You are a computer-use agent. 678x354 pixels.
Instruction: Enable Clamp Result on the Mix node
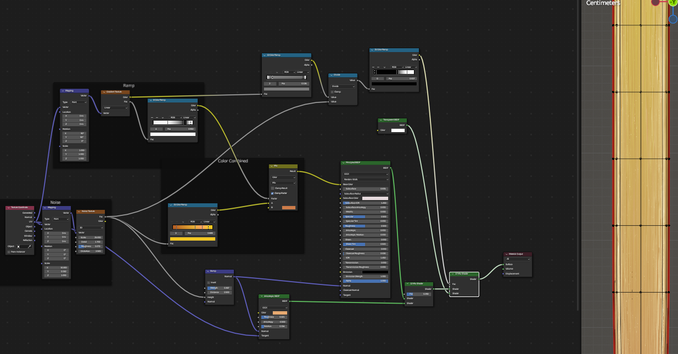coord(273,188)
